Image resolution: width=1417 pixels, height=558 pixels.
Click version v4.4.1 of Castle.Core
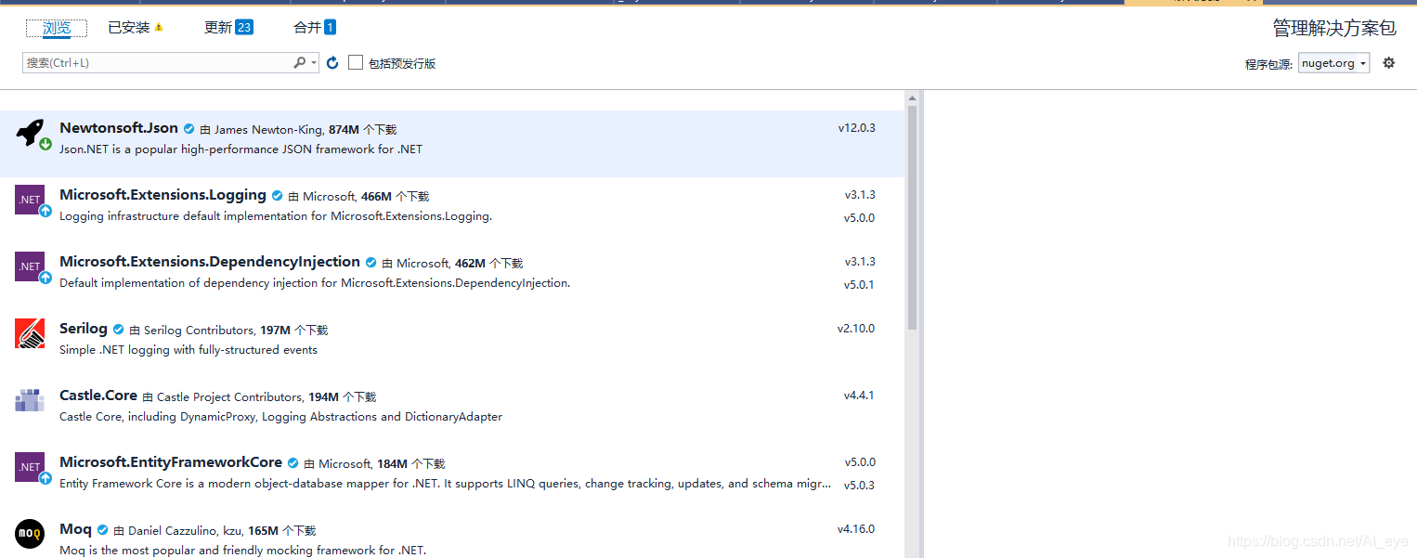coord(859,396)
